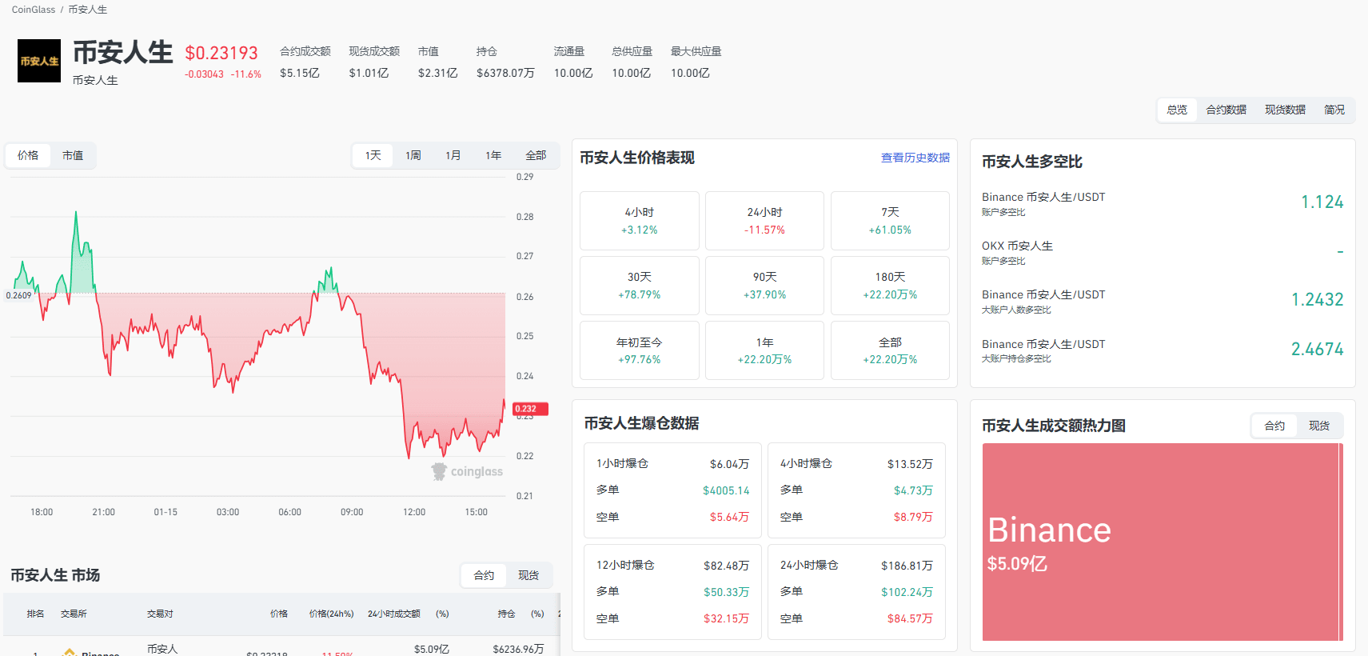Click the 4小时 price performance card
The image size is (1368, 656).
[640, 221]
